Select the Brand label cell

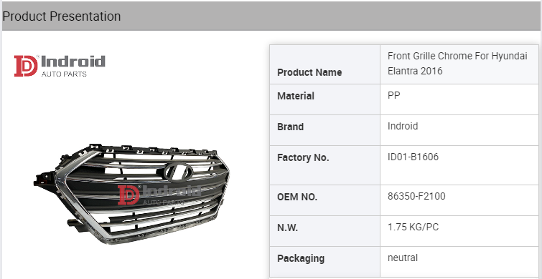click(x=324, y=130)
